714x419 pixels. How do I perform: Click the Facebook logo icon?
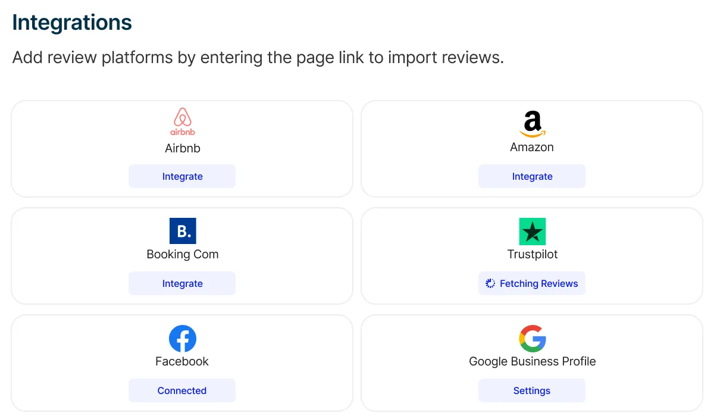(183, 339)
